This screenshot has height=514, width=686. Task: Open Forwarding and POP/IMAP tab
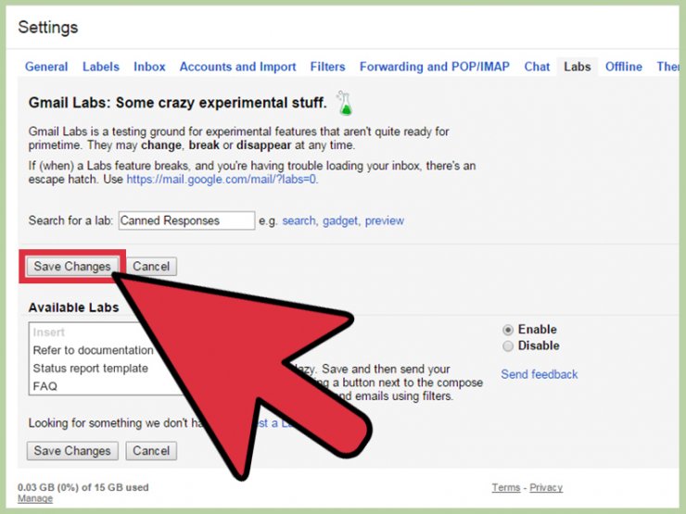point(435,67)
